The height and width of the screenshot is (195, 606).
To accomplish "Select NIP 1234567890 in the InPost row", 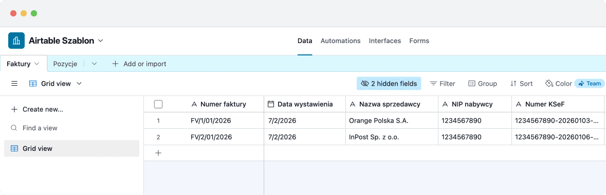I will [475, 137].
